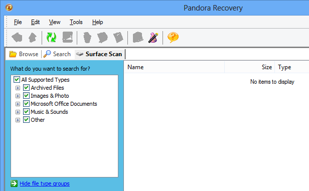The image size is (309, 191).
Task: Launch the Wizard with the magic hat icon
Action: [x=153, y=38]
